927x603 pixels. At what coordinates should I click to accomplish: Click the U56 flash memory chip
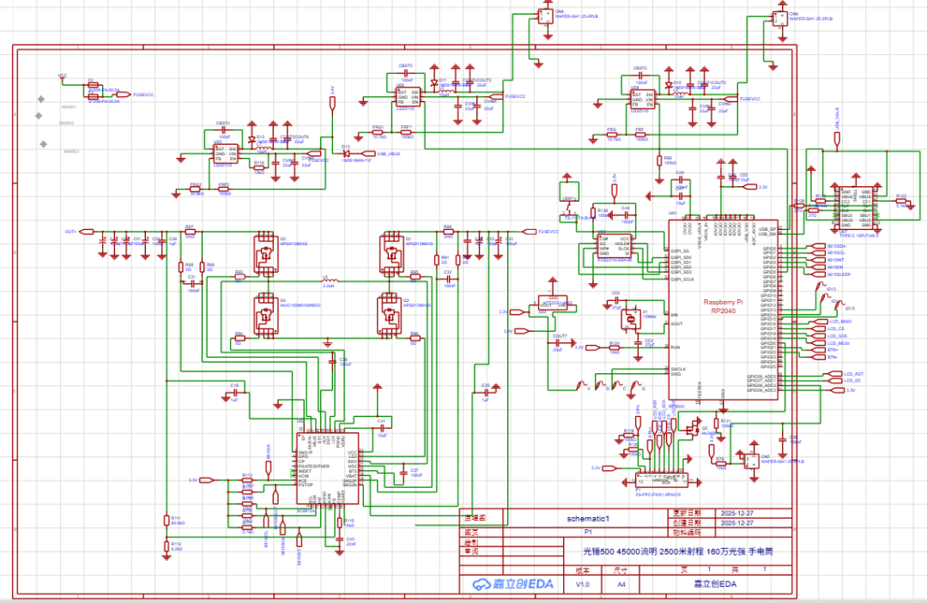[x=615, y=247]
